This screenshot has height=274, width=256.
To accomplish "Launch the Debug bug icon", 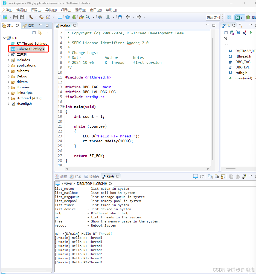I will [73, 17].
